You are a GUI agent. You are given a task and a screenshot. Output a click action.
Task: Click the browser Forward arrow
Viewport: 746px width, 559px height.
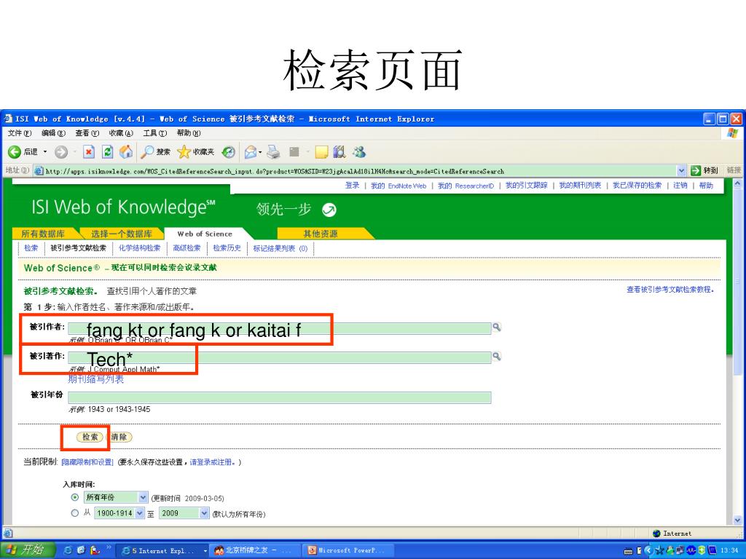pos(61,152)
